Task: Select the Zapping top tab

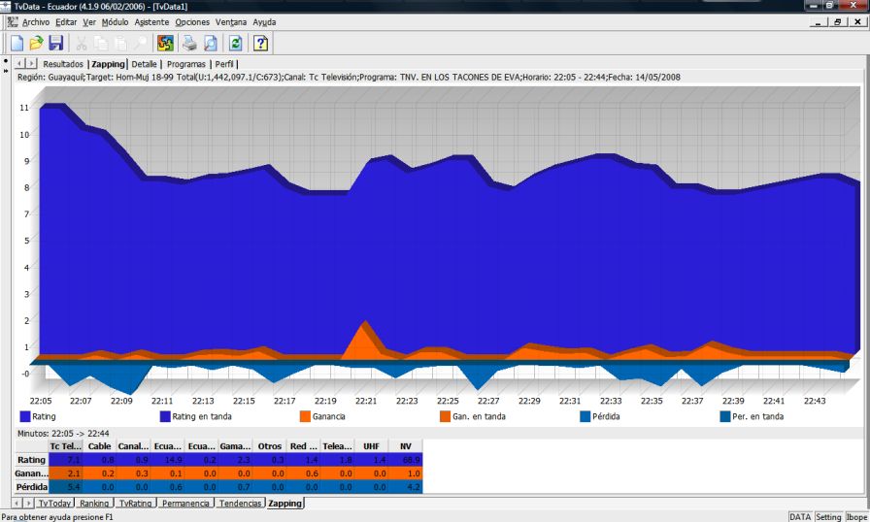Action: (108, 64)
